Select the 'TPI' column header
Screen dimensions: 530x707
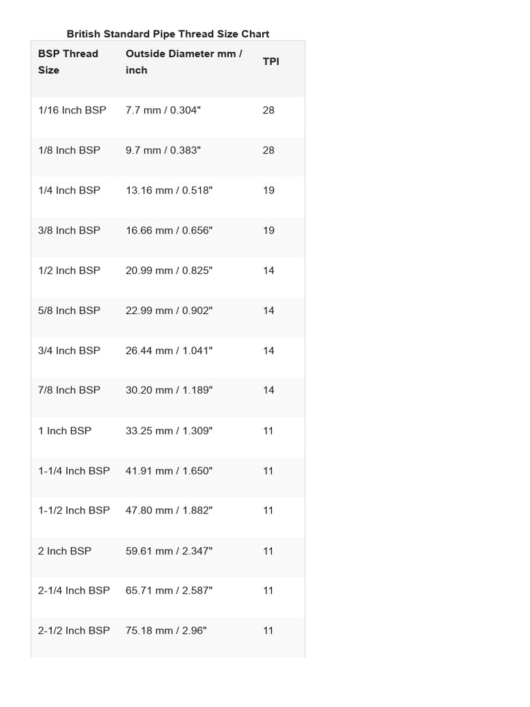coord(271,61)
